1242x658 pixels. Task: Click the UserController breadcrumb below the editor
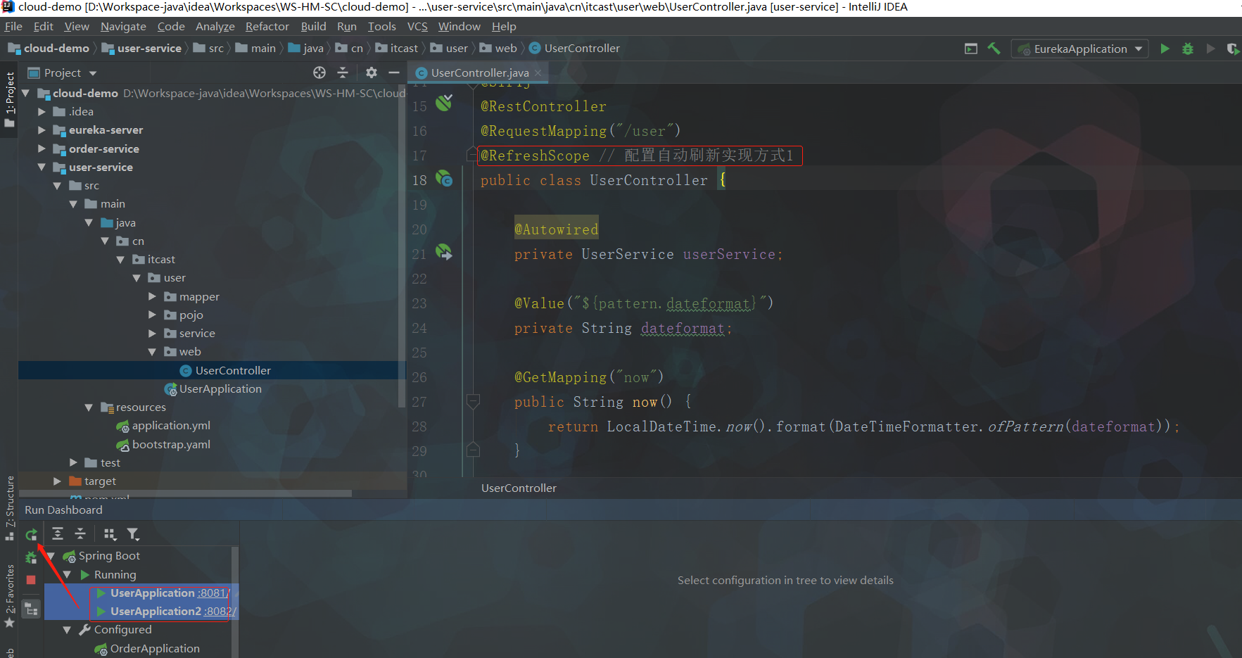(519, 488)
